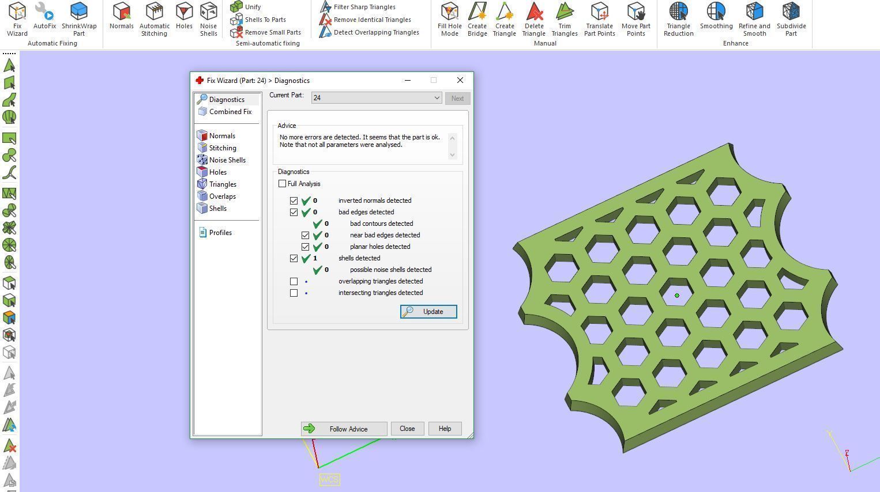
Task: Launch the Fix Wizard from the ribbon
Action: tap(17, 19)
